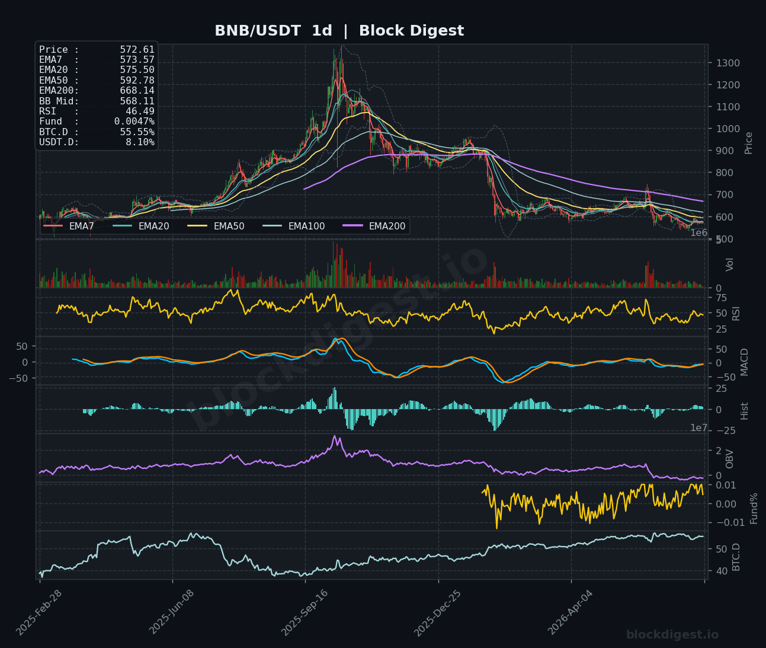Click the MACD histogram peak bar
This screenshot has width=766, height=648.
tap(335, 398)
